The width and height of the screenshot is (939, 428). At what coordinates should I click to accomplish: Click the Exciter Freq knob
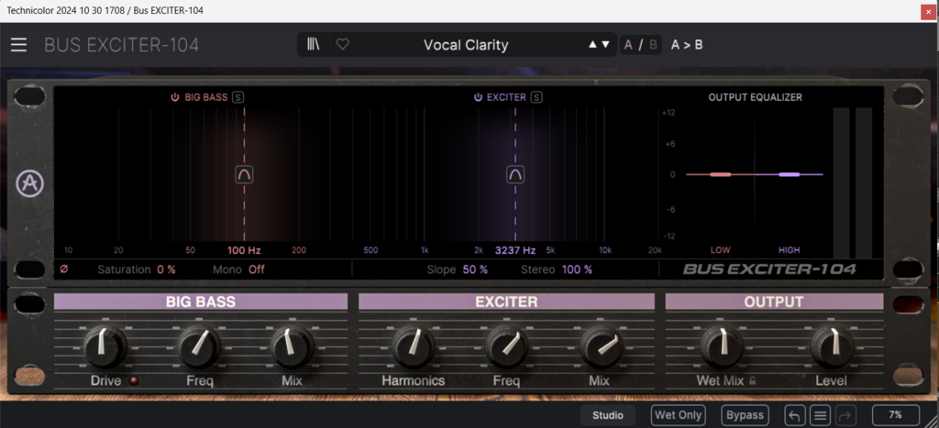click(x=506, y=346)
